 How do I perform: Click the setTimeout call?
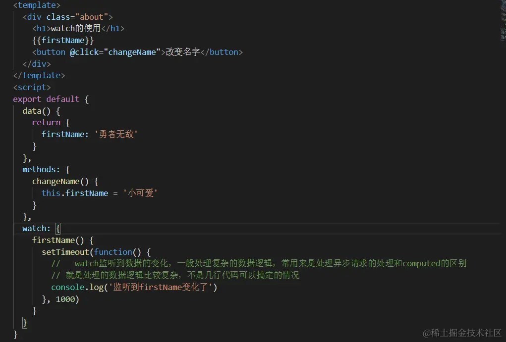pyautogui.click(x=65, y=252)
